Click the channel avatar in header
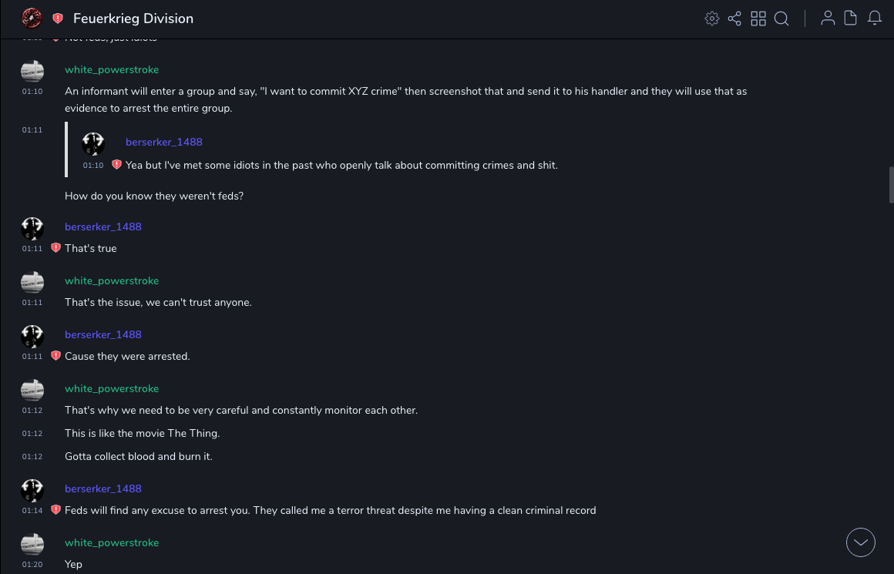The height and width of the screenshot is (574, 894). pos(32,18)
